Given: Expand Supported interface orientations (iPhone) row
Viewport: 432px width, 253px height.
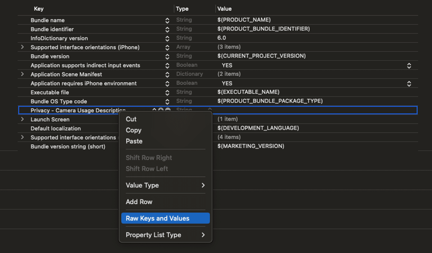Looking at the screenshot, I should [22, 47].
